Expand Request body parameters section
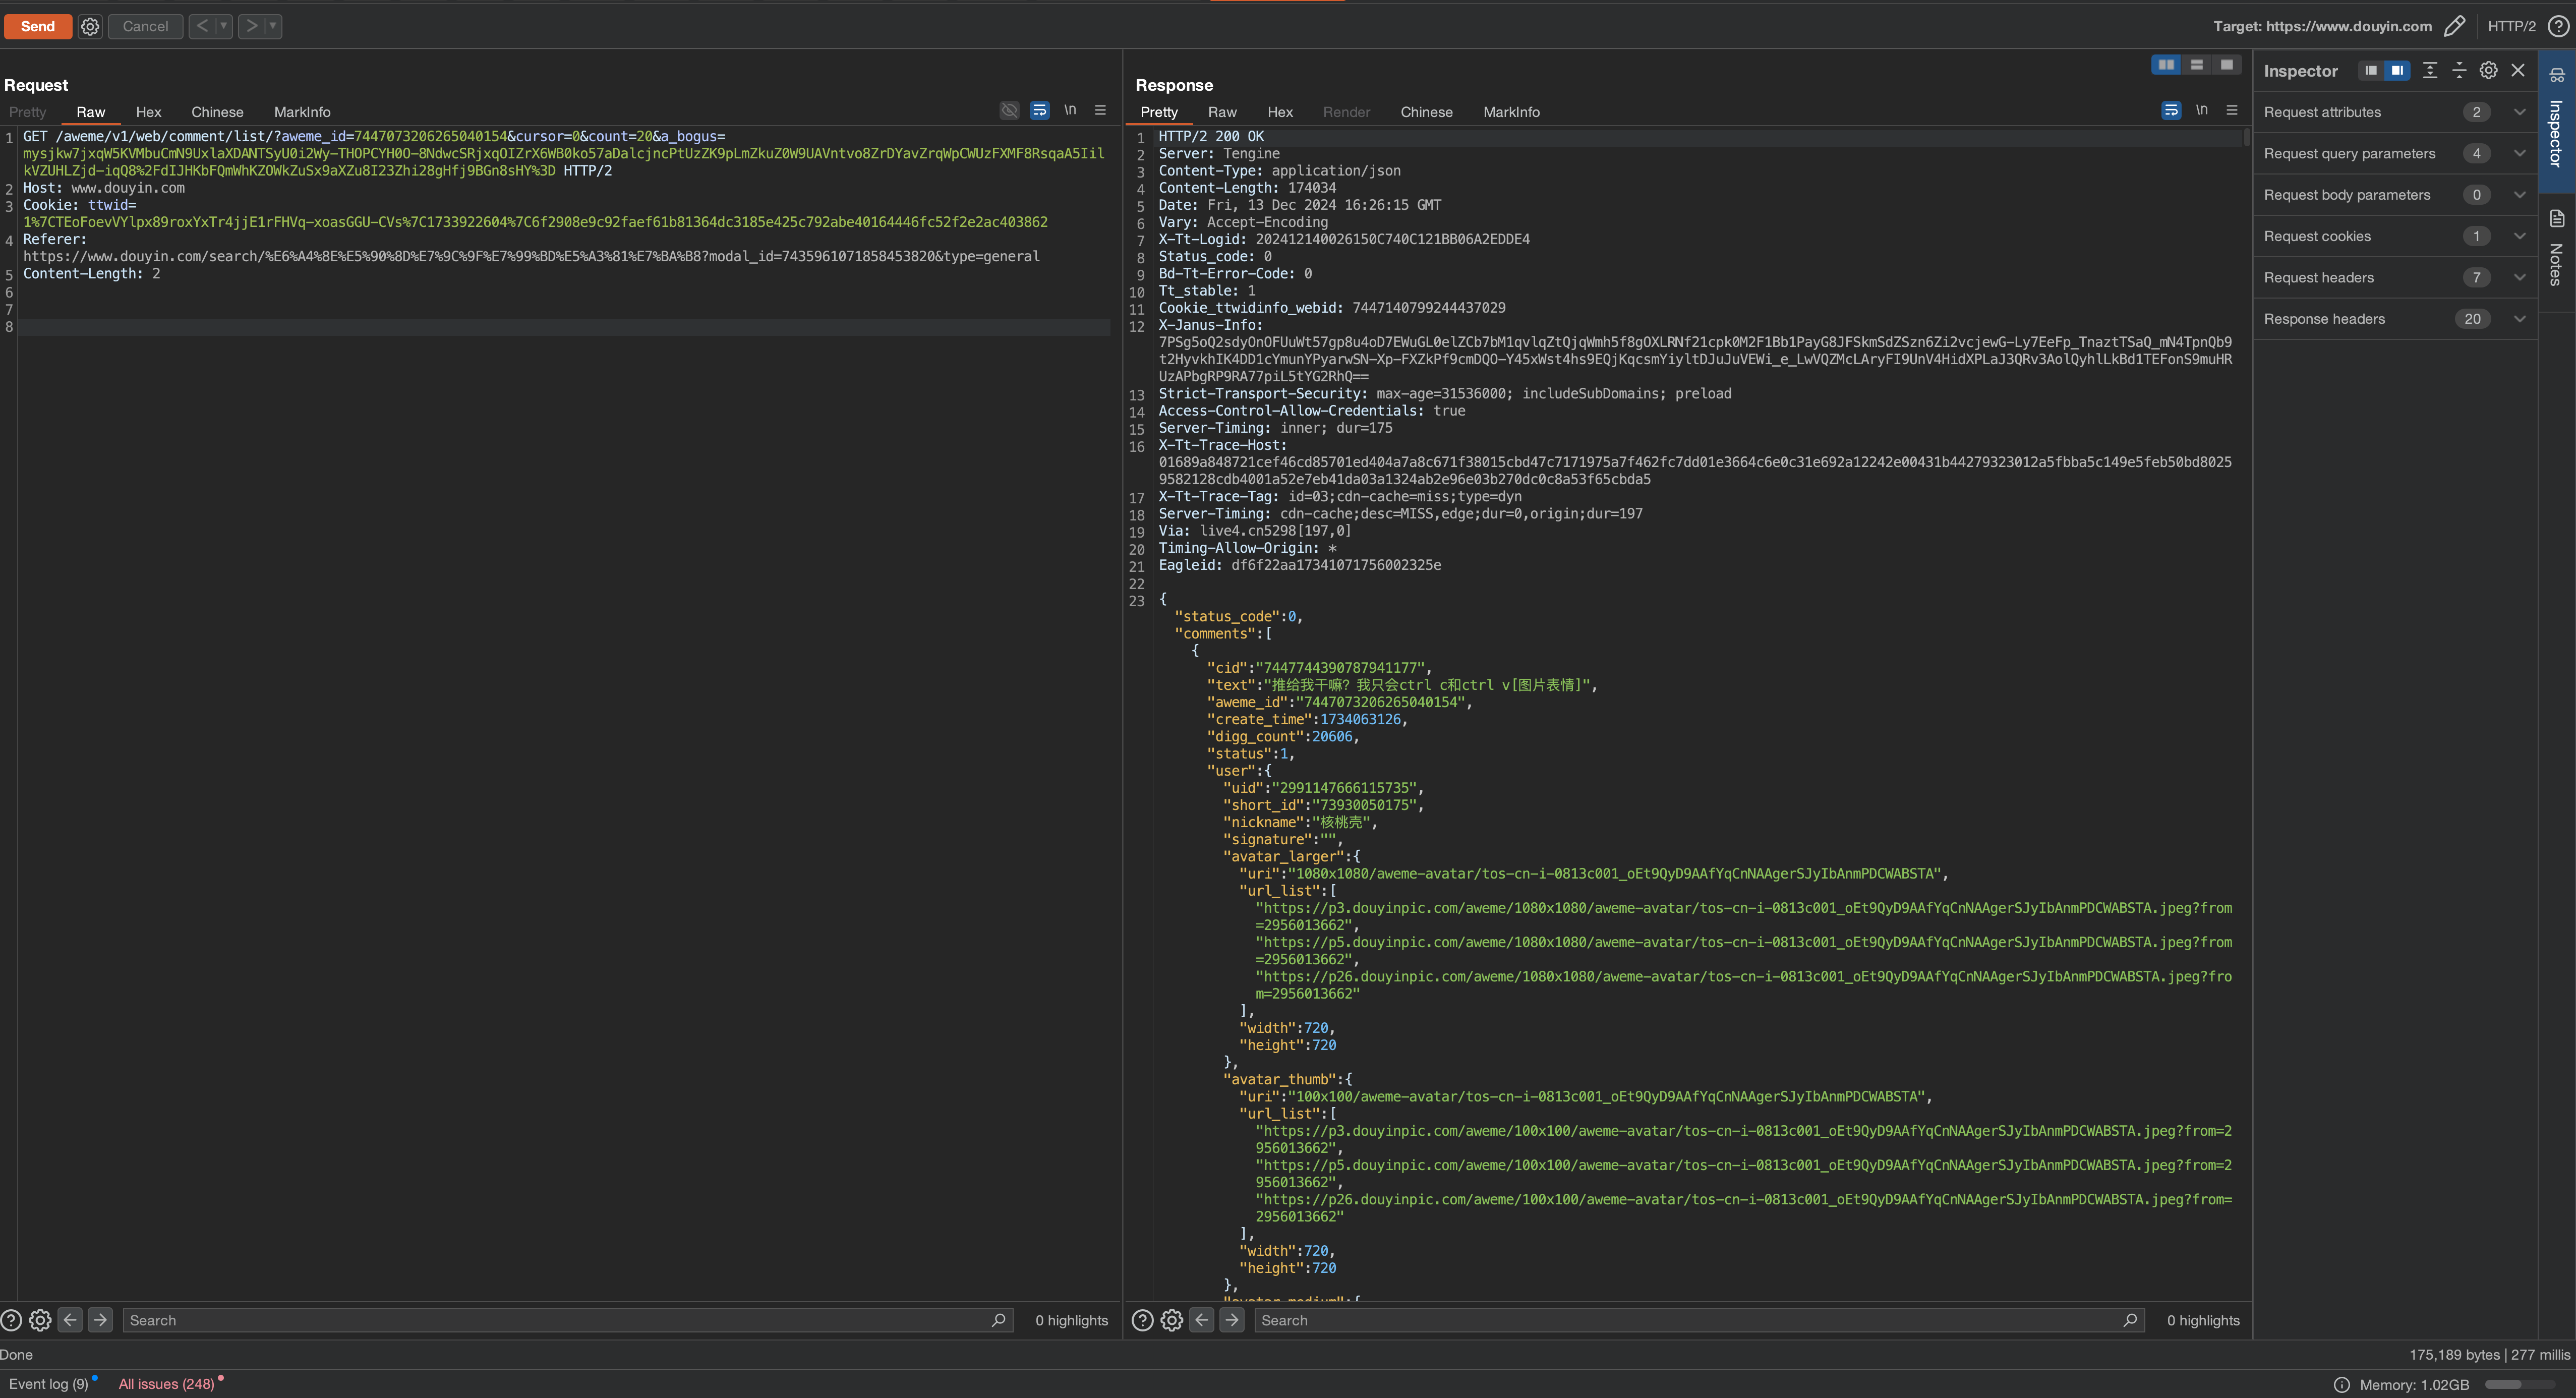This screenshot has width=2576, height=1398. pos(2395,195)
